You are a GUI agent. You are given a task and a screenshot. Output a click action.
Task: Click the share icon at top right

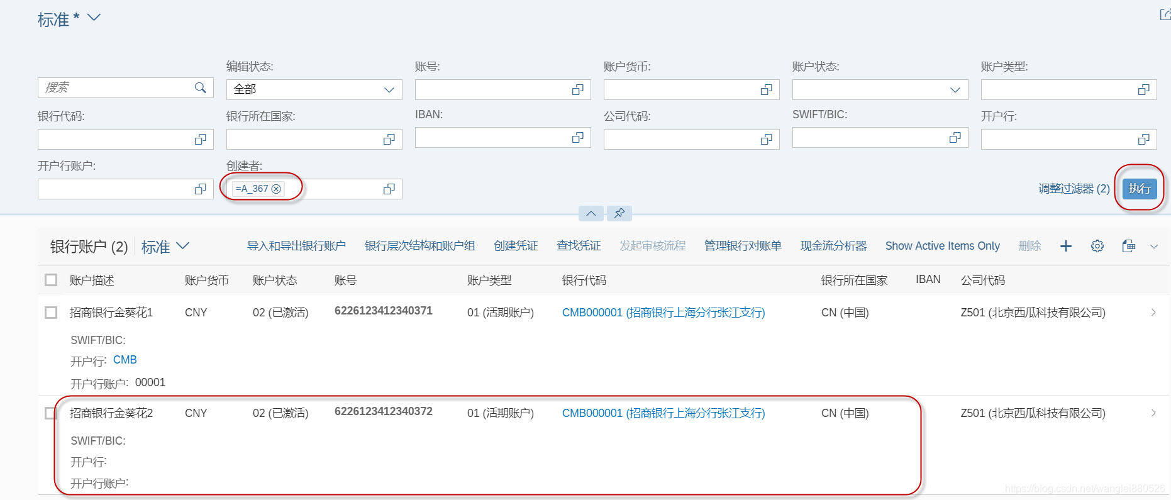(x=1165, y=14)
